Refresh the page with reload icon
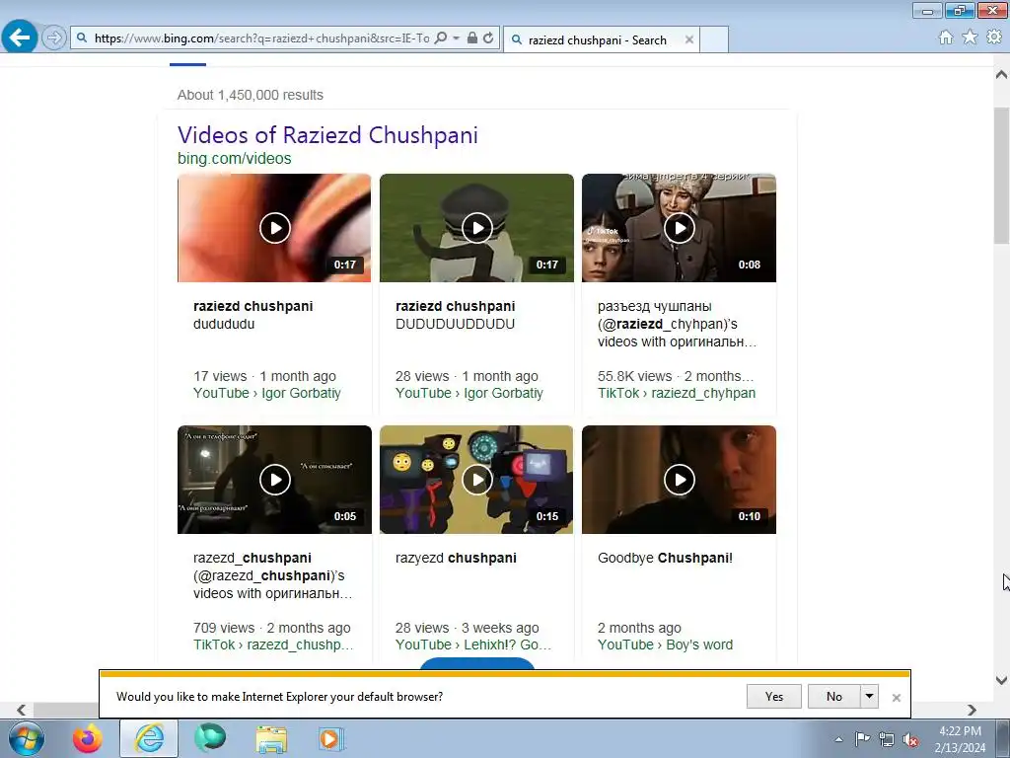 pos(488,38)
